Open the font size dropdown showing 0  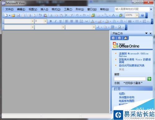45,21
